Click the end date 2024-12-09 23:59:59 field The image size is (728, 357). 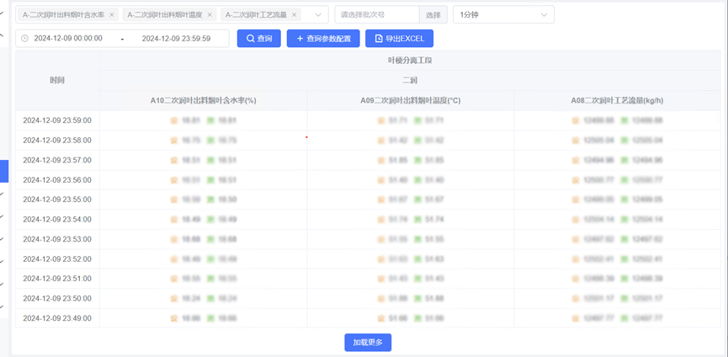[175, 39]
